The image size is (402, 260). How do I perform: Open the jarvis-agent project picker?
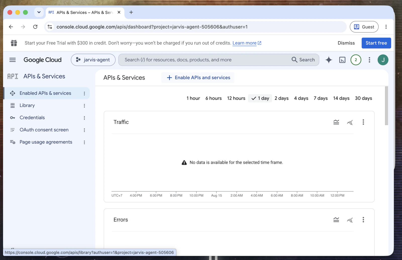(93, 60)
